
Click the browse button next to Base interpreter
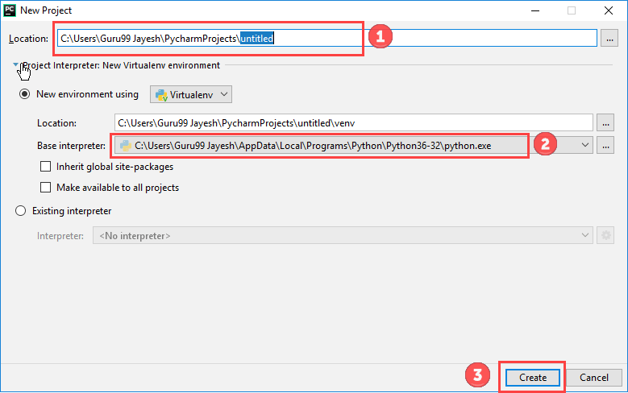(605, 145)
